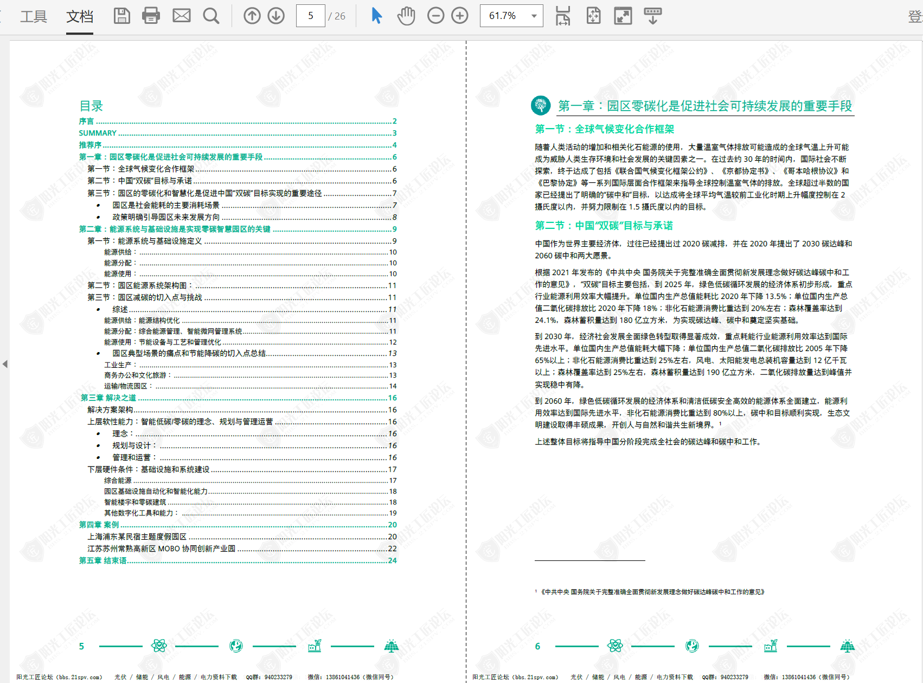
Task: Print the PDF using printer icon
Action: (x=151, y=16)
